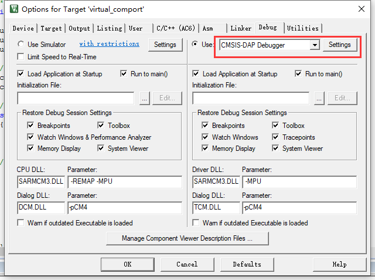This screenshot has width=375, height=280.
Task: Enable Limit Speed to Real-Time
Action: tap(21, 57)
